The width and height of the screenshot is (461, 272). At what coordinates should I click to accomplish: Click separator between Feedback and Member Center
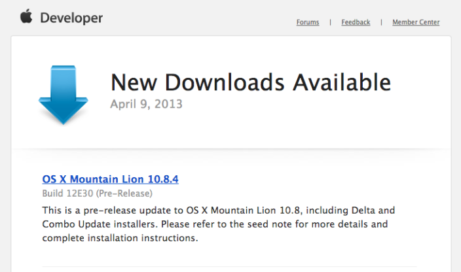[x=381, y=22]
